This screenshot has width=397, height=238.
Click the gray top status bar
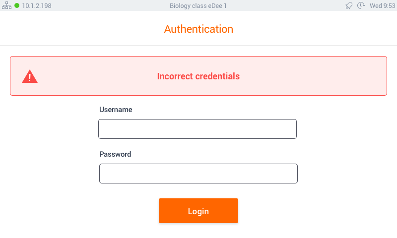click(278, 5)
